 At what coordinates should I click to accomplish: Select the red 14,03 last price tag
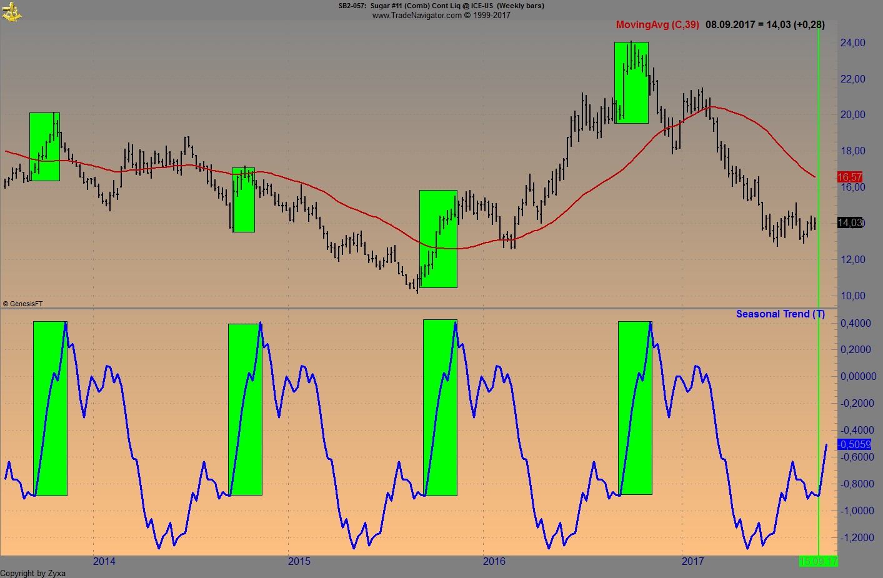tap(850, 223)
